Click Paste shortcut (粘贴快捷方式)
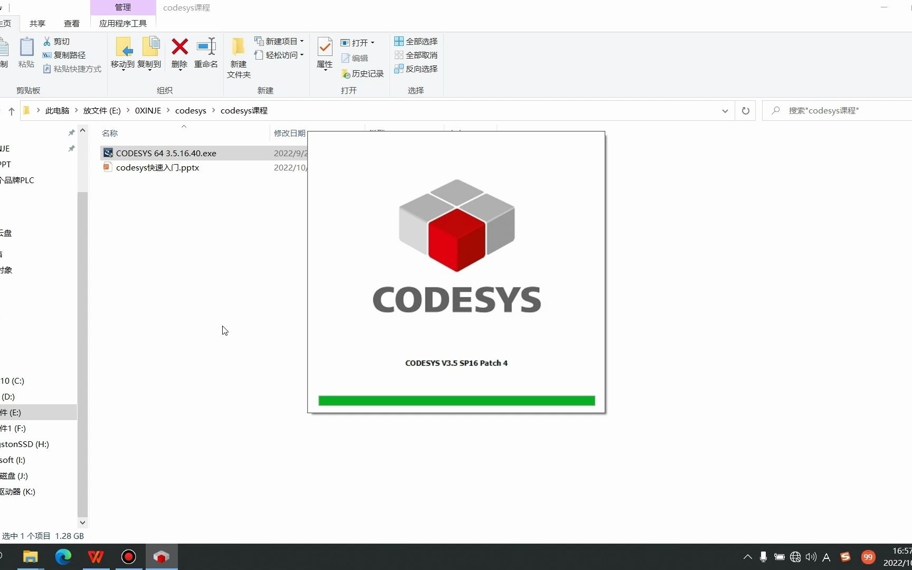Image resolution: width=912 pixels, height=570 pixels. (x=72, y=69)
